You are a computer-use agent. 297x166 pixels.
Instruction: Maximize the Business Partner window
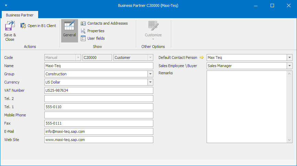pos(272,6)
